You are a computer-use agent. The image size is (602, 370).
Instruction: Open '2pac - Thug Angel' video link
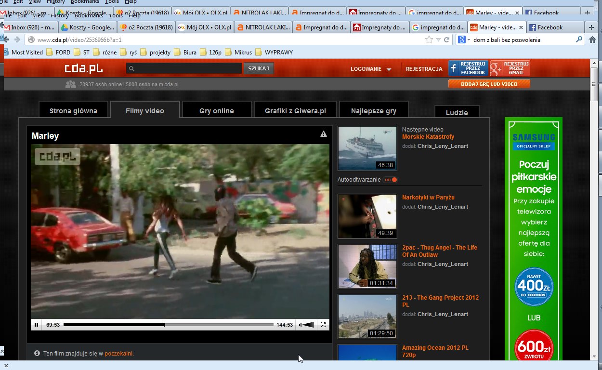[440, 251]
